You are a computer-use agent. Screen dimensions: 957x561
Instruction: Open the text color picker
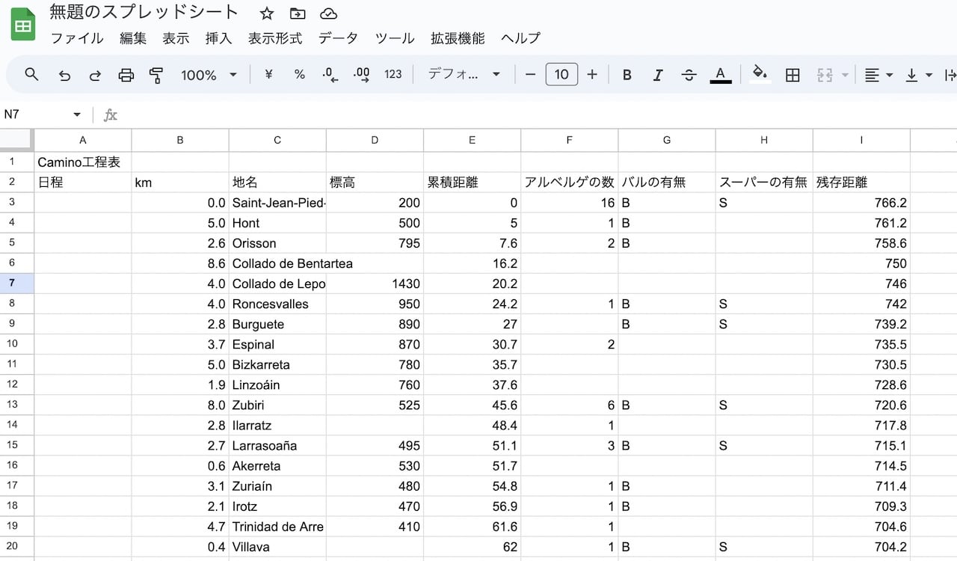720,75
